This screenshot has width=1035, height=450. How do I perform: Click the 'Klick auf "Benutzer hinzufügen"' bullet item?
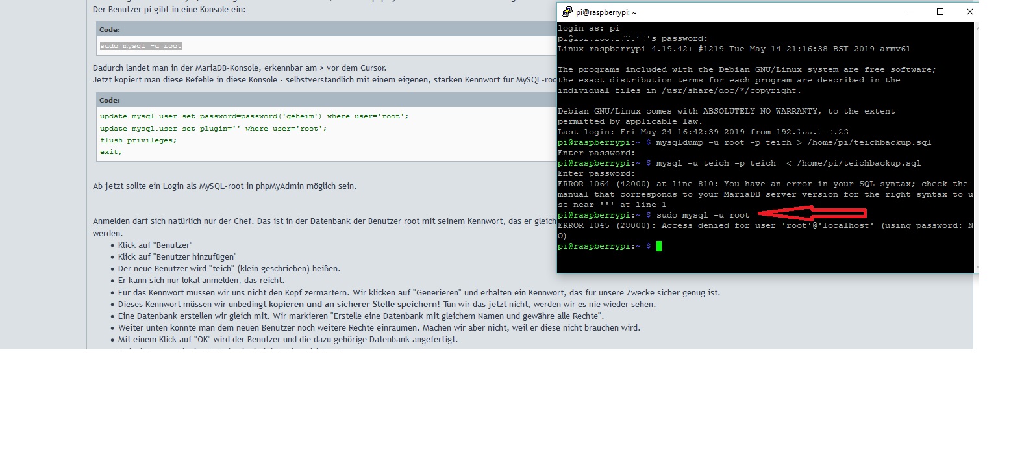click(177, 257)
